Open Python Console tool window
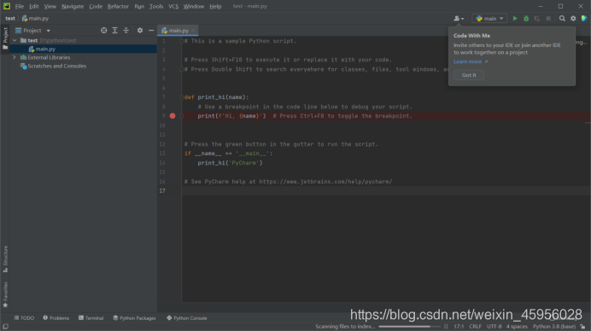 coord(187,318)
